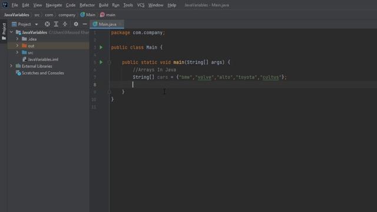377x212 pixels.
Task: Expand the .idea folder
Action: tap(17, 39)
